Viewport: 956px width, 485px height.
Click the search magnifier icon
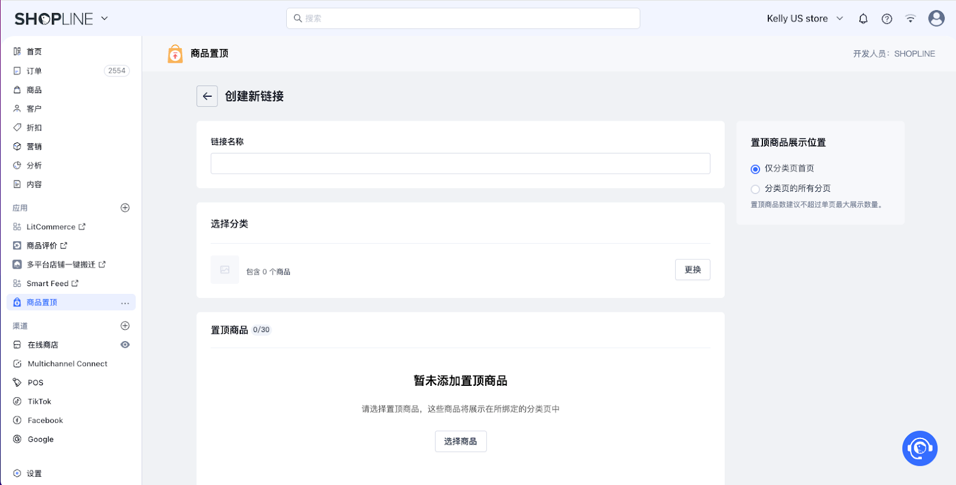[298, 19]
